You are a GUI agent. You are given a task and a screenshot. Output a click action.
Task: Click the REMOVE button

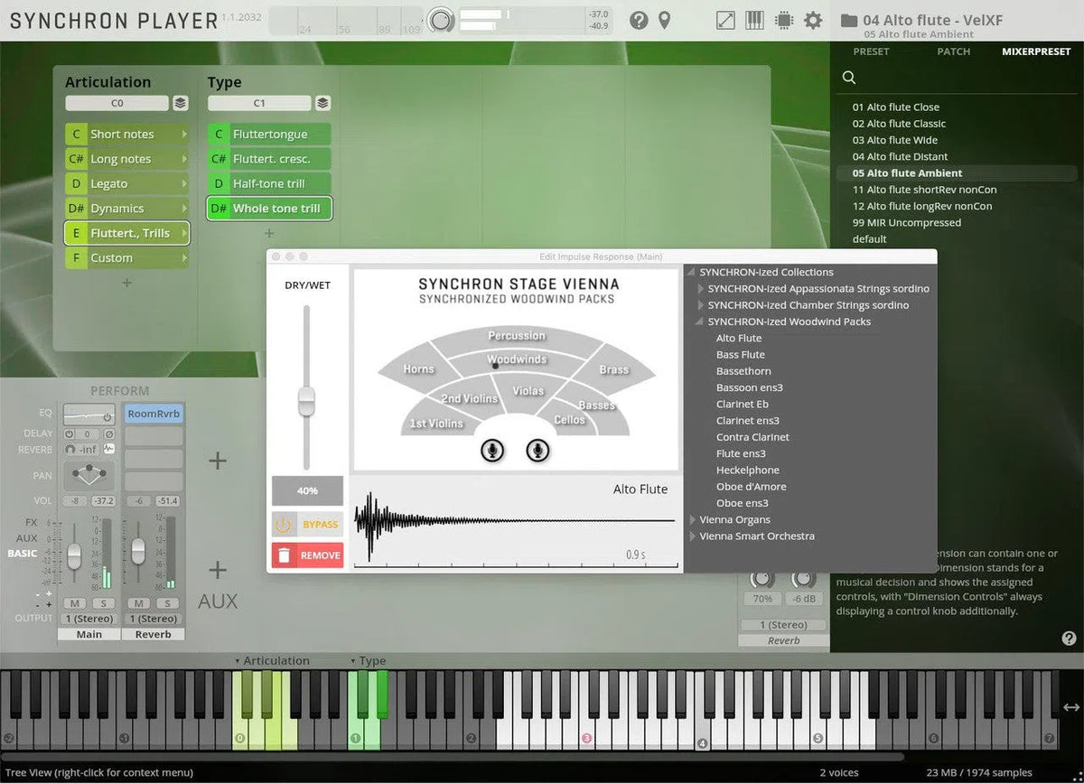(x=307, y=555)
